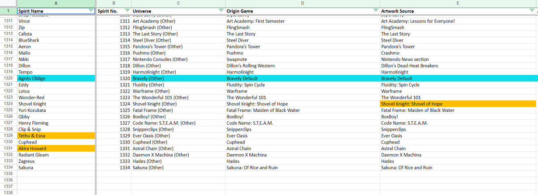Select the Tempo cell
Viewport: 538px width, 195px height.
click(56, 72)
